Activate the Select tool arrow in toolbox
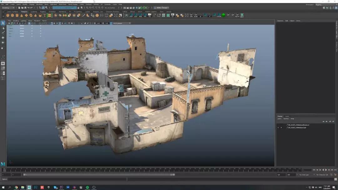Screen dimensions: 338x190 pyautogui.click(x=3, y=23)
